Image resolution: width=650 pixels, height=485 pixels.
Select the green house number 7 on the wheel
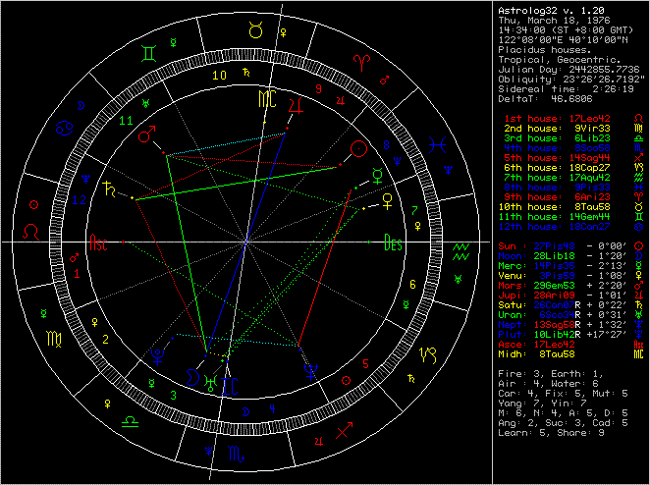point(413,211)
